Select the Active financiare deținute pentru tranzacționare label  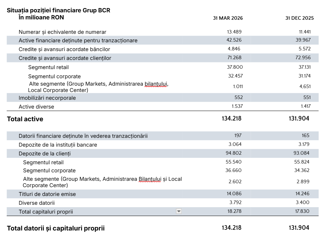[x=78, y=41]
